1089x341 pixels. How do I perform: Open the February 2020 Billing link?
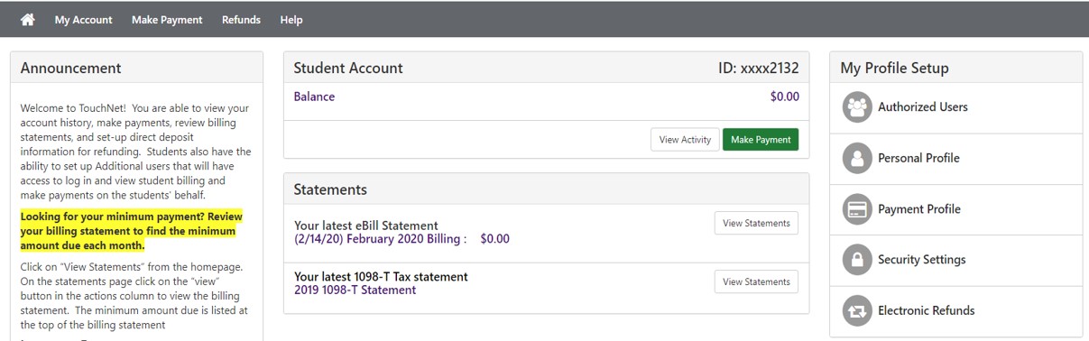pyautogui.click(x=380, y=239)
